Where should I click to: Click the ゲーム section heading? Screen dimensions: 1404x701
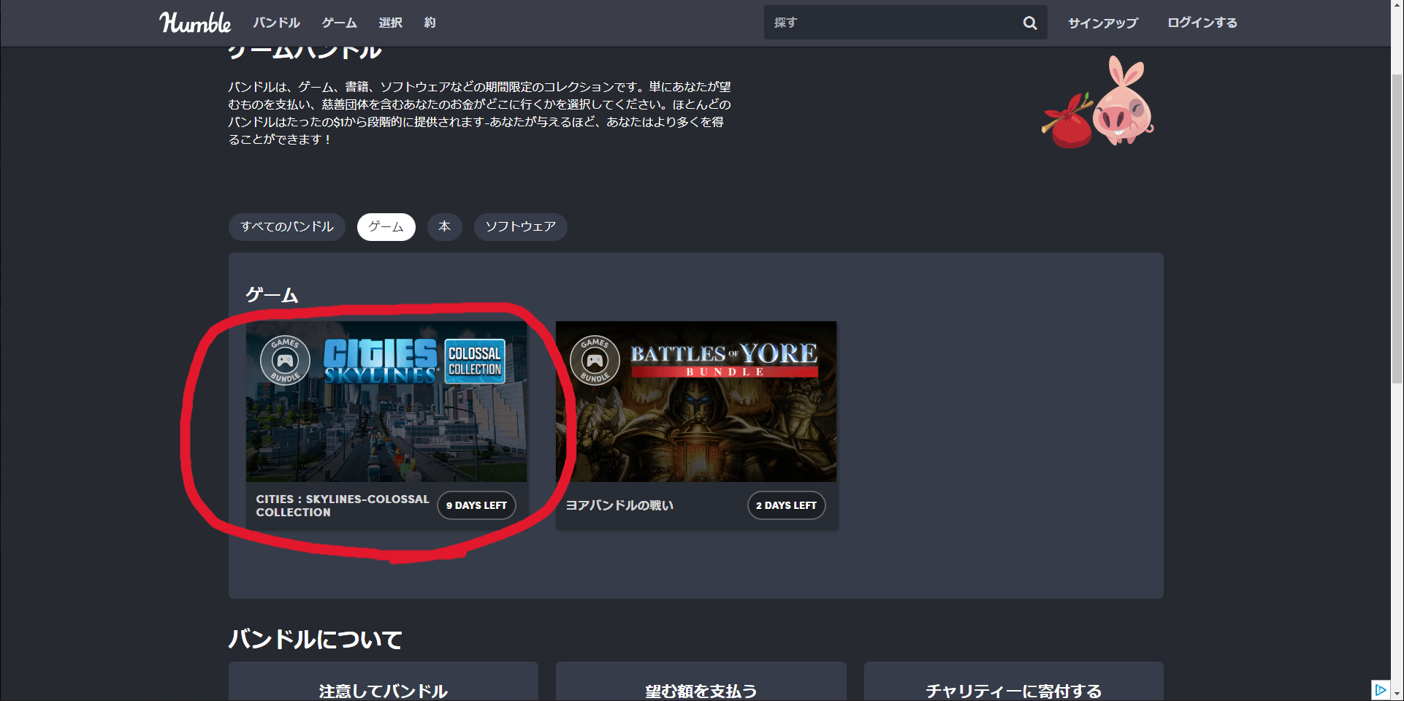[272, 295]
